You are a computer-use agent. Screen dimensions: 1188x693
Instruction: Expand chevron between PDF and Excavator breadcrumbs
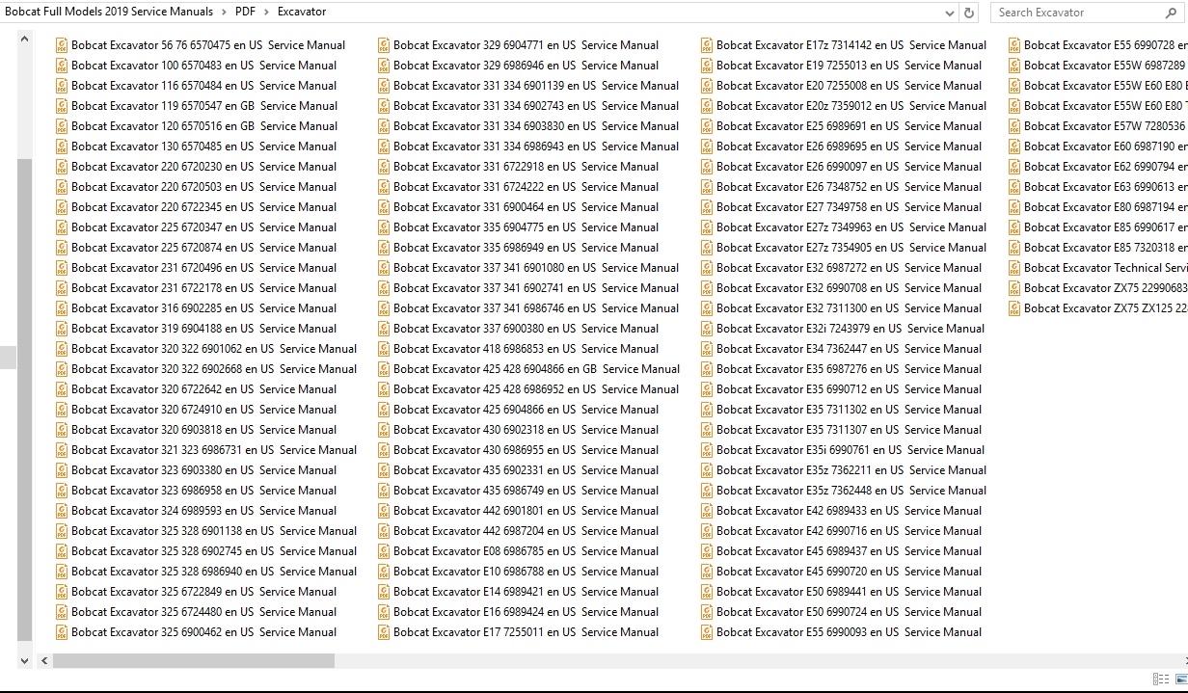coord(265,13)
